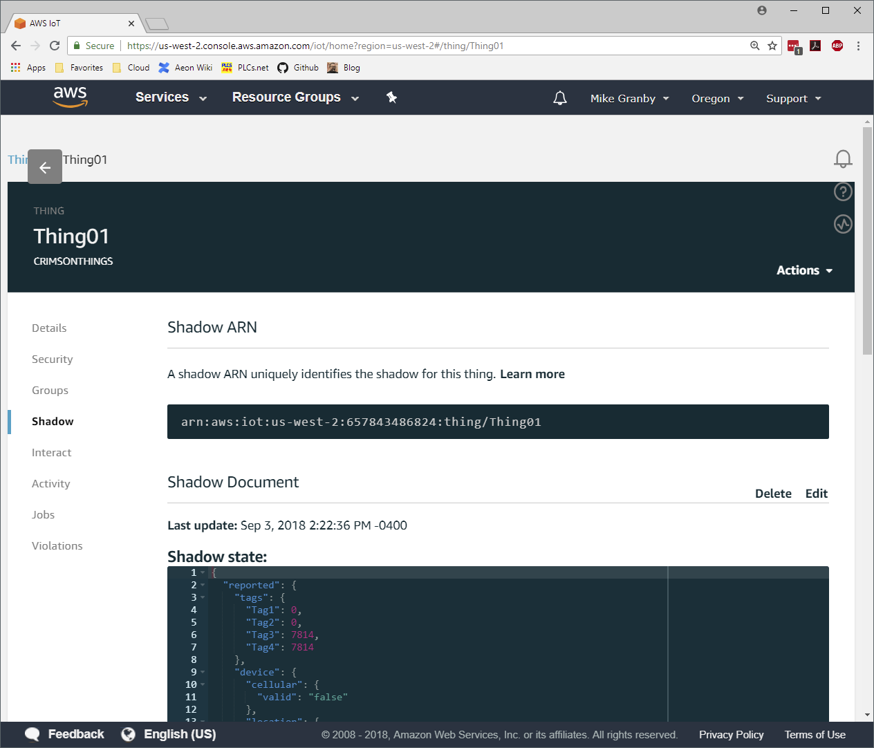Click the page vertical scrollbar thumb
This screenshot has width=874, height=748.
868,240
